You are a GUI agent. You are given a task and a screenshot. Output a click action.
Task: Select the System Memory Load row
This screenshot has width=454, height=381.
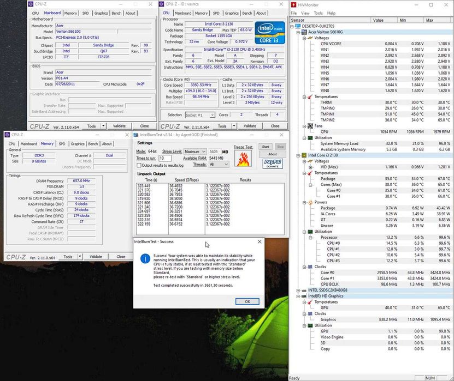[385, 143]
